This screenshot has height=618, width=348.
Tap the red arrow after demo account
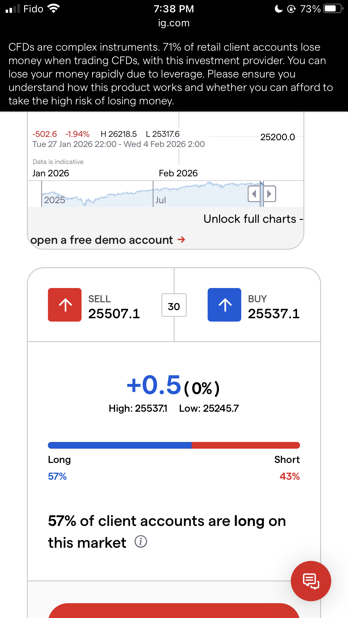pyautogui.click(x=182, y=240)
